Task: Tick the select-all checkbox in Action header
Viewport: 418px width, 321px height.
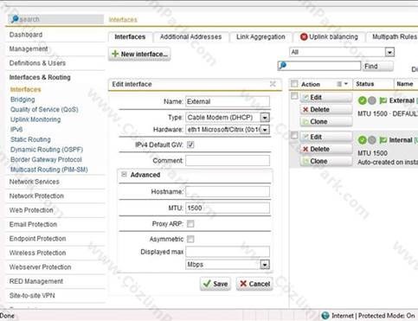Action: [294, 84]
